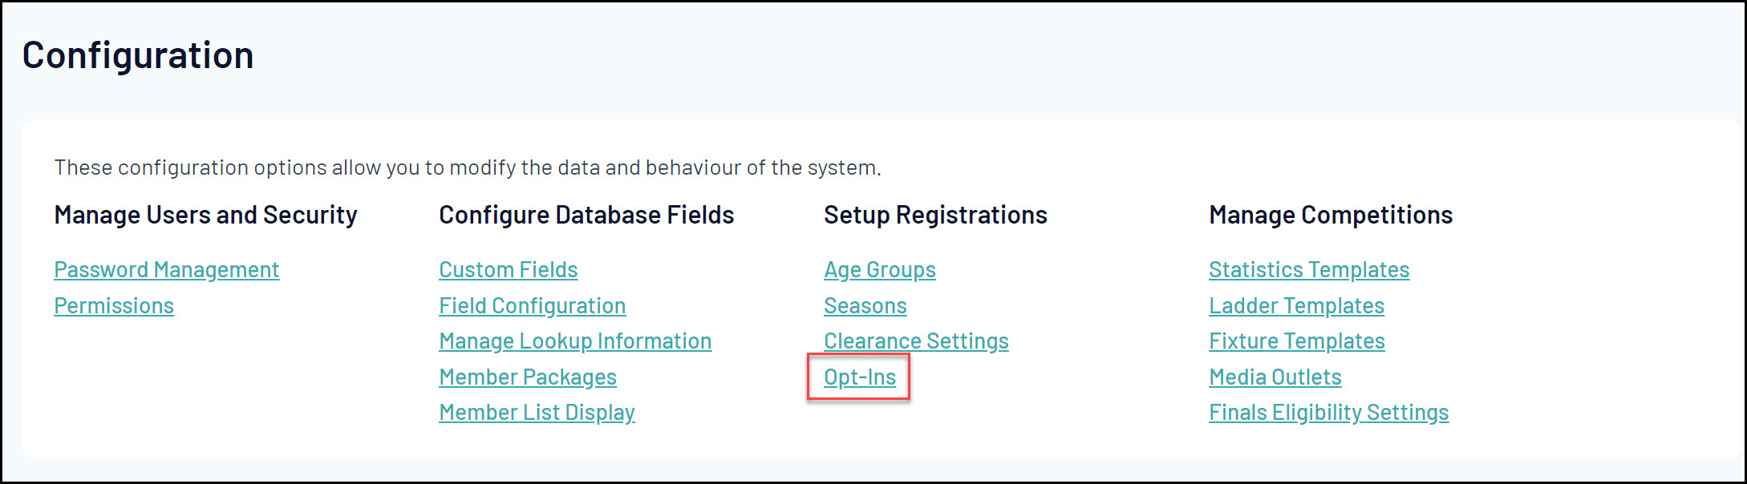Open Finals Eligibility Settings
The image size is (1747, 484).
click(x=1329, y=413)
